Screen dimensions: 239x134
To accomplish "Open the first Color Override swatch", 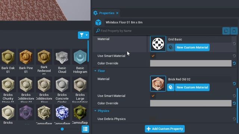I will (x=191, y=63).
